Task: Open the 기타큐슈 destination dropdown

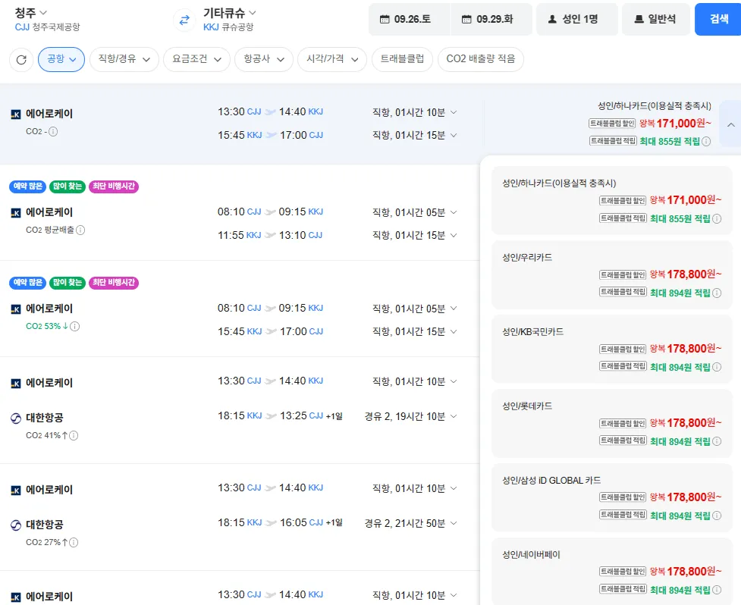Action: 230,13
